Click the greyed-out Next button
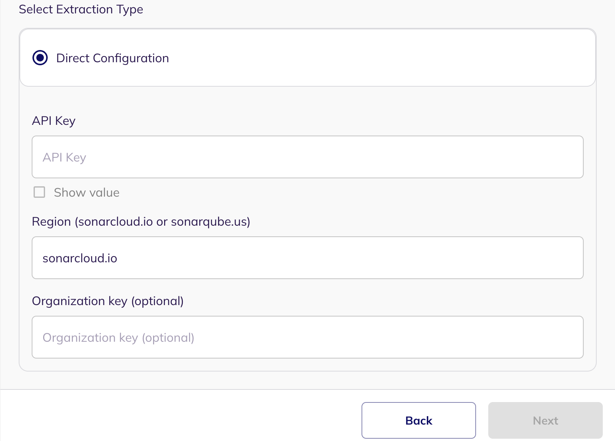Image resolution: width=615 pixels, height=441 pixels. click(546, 420)
